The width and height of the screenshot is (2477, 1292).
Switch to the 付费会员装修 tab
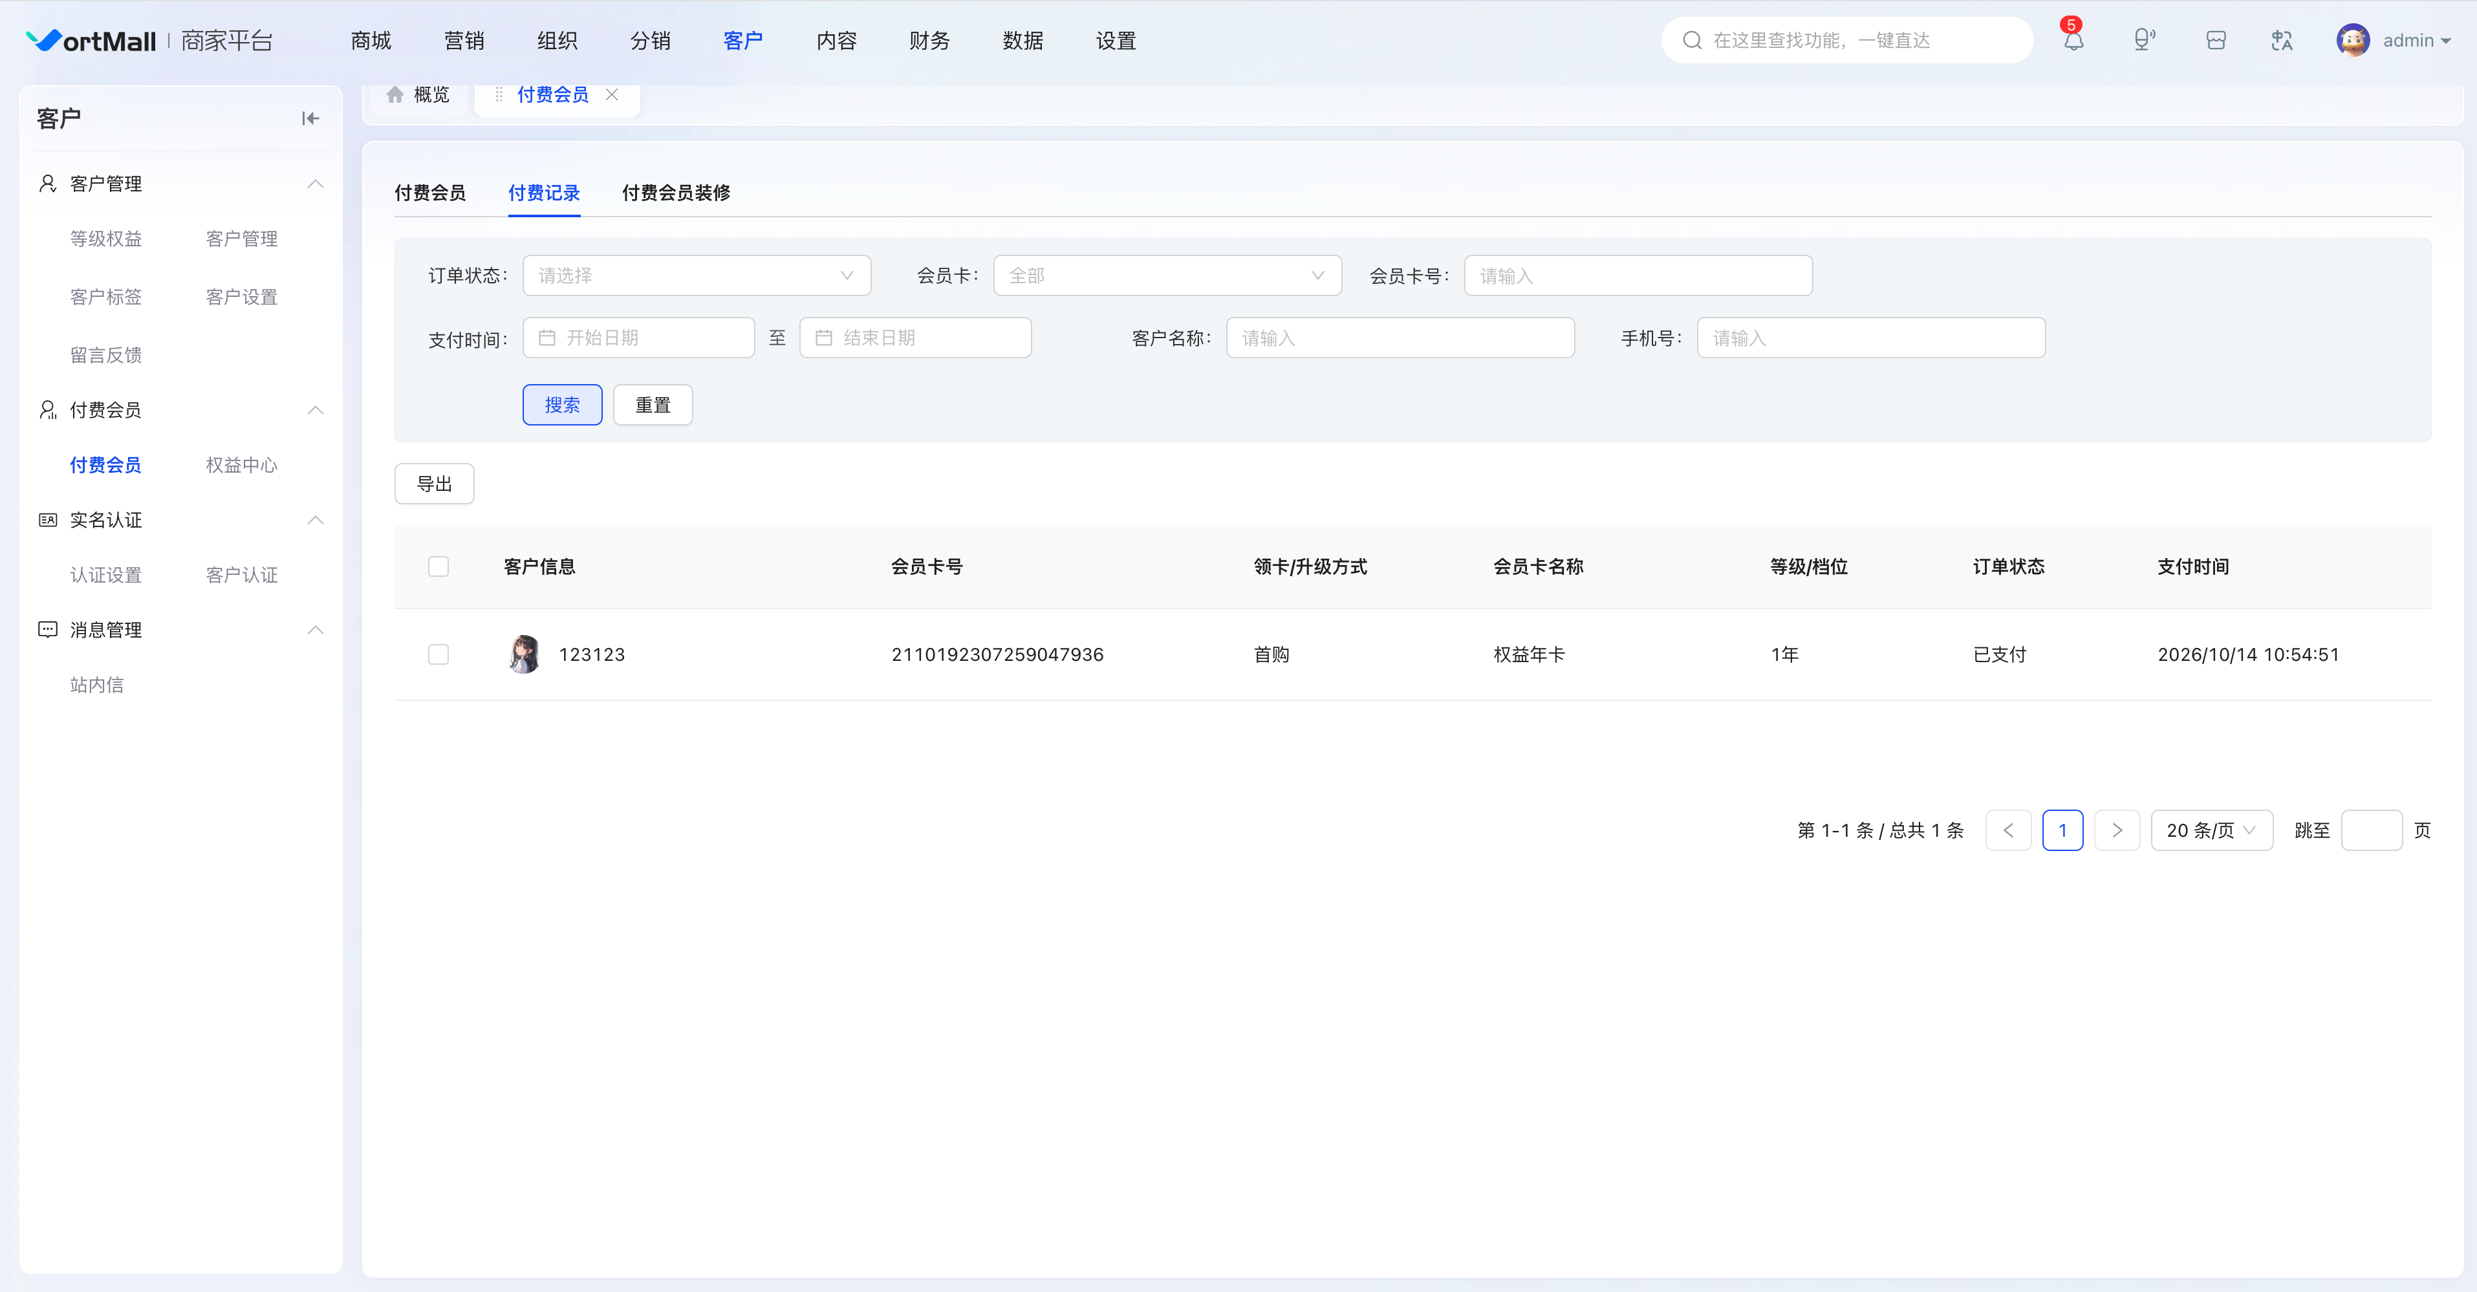tap(676, 192)
